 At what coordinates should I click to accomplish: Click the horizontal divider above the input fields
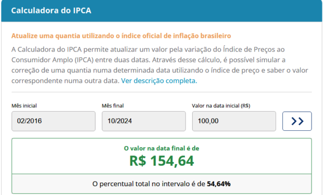pos(161,92)
